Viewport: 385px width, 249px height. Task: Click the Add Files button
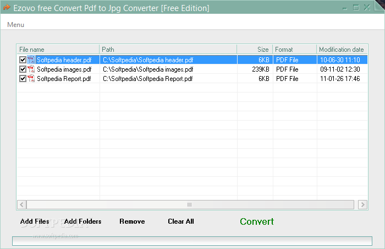[x=35, y=221]
